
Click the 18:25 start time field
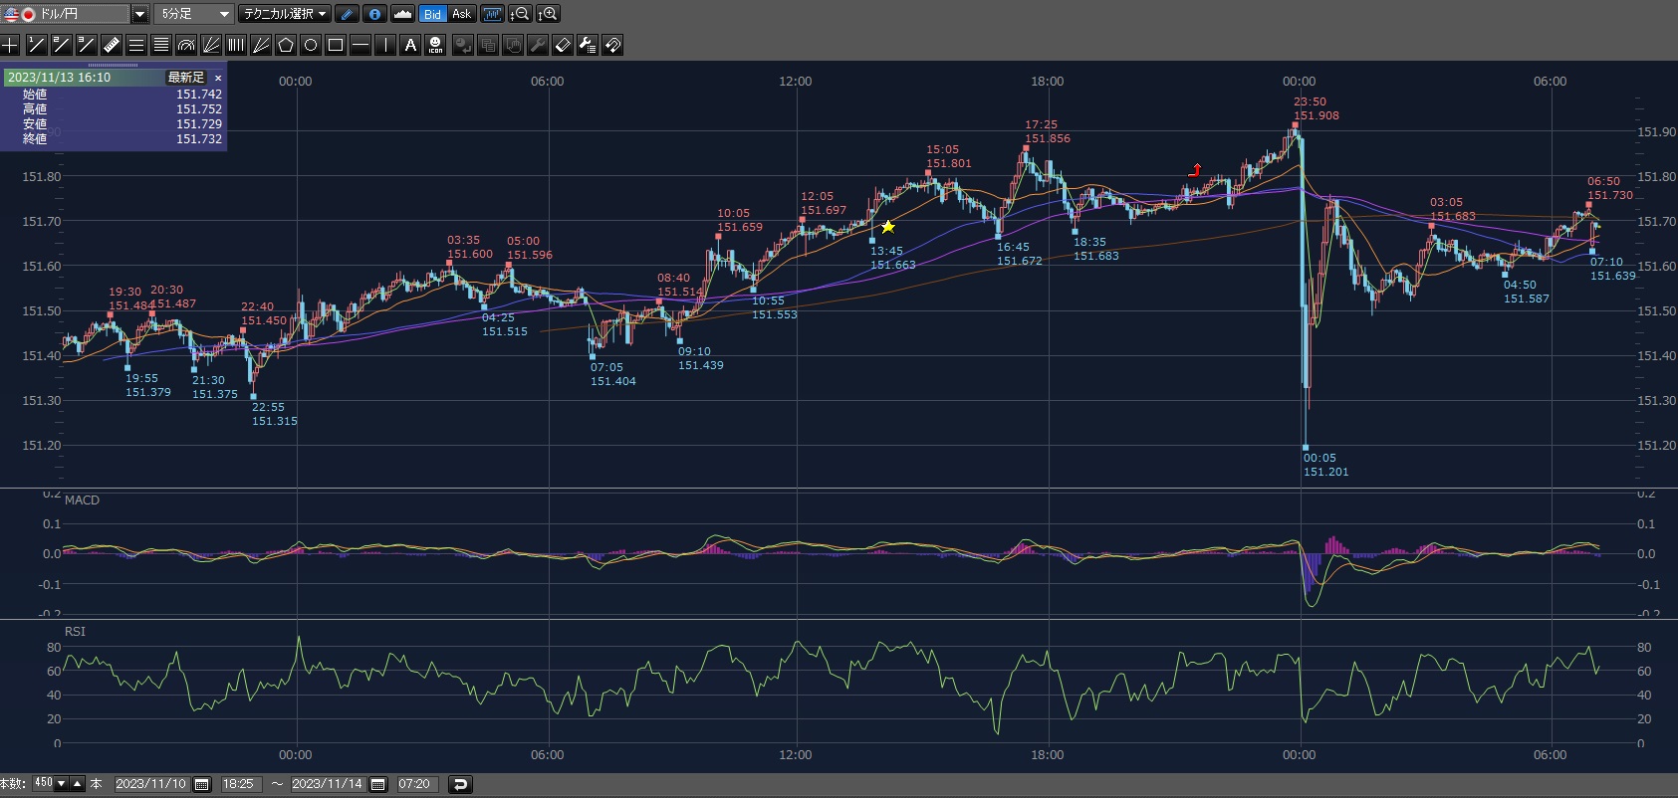coord(237,784)
